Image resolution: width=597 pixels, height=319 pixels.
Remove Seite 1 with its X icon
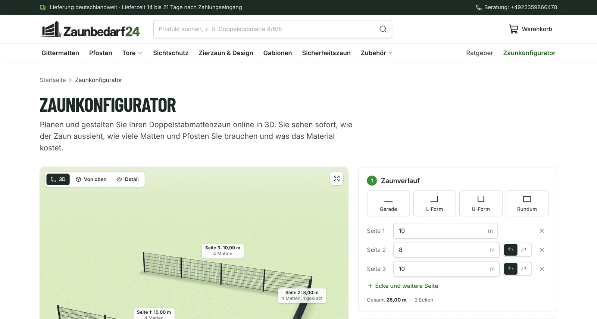pos(542,231)
